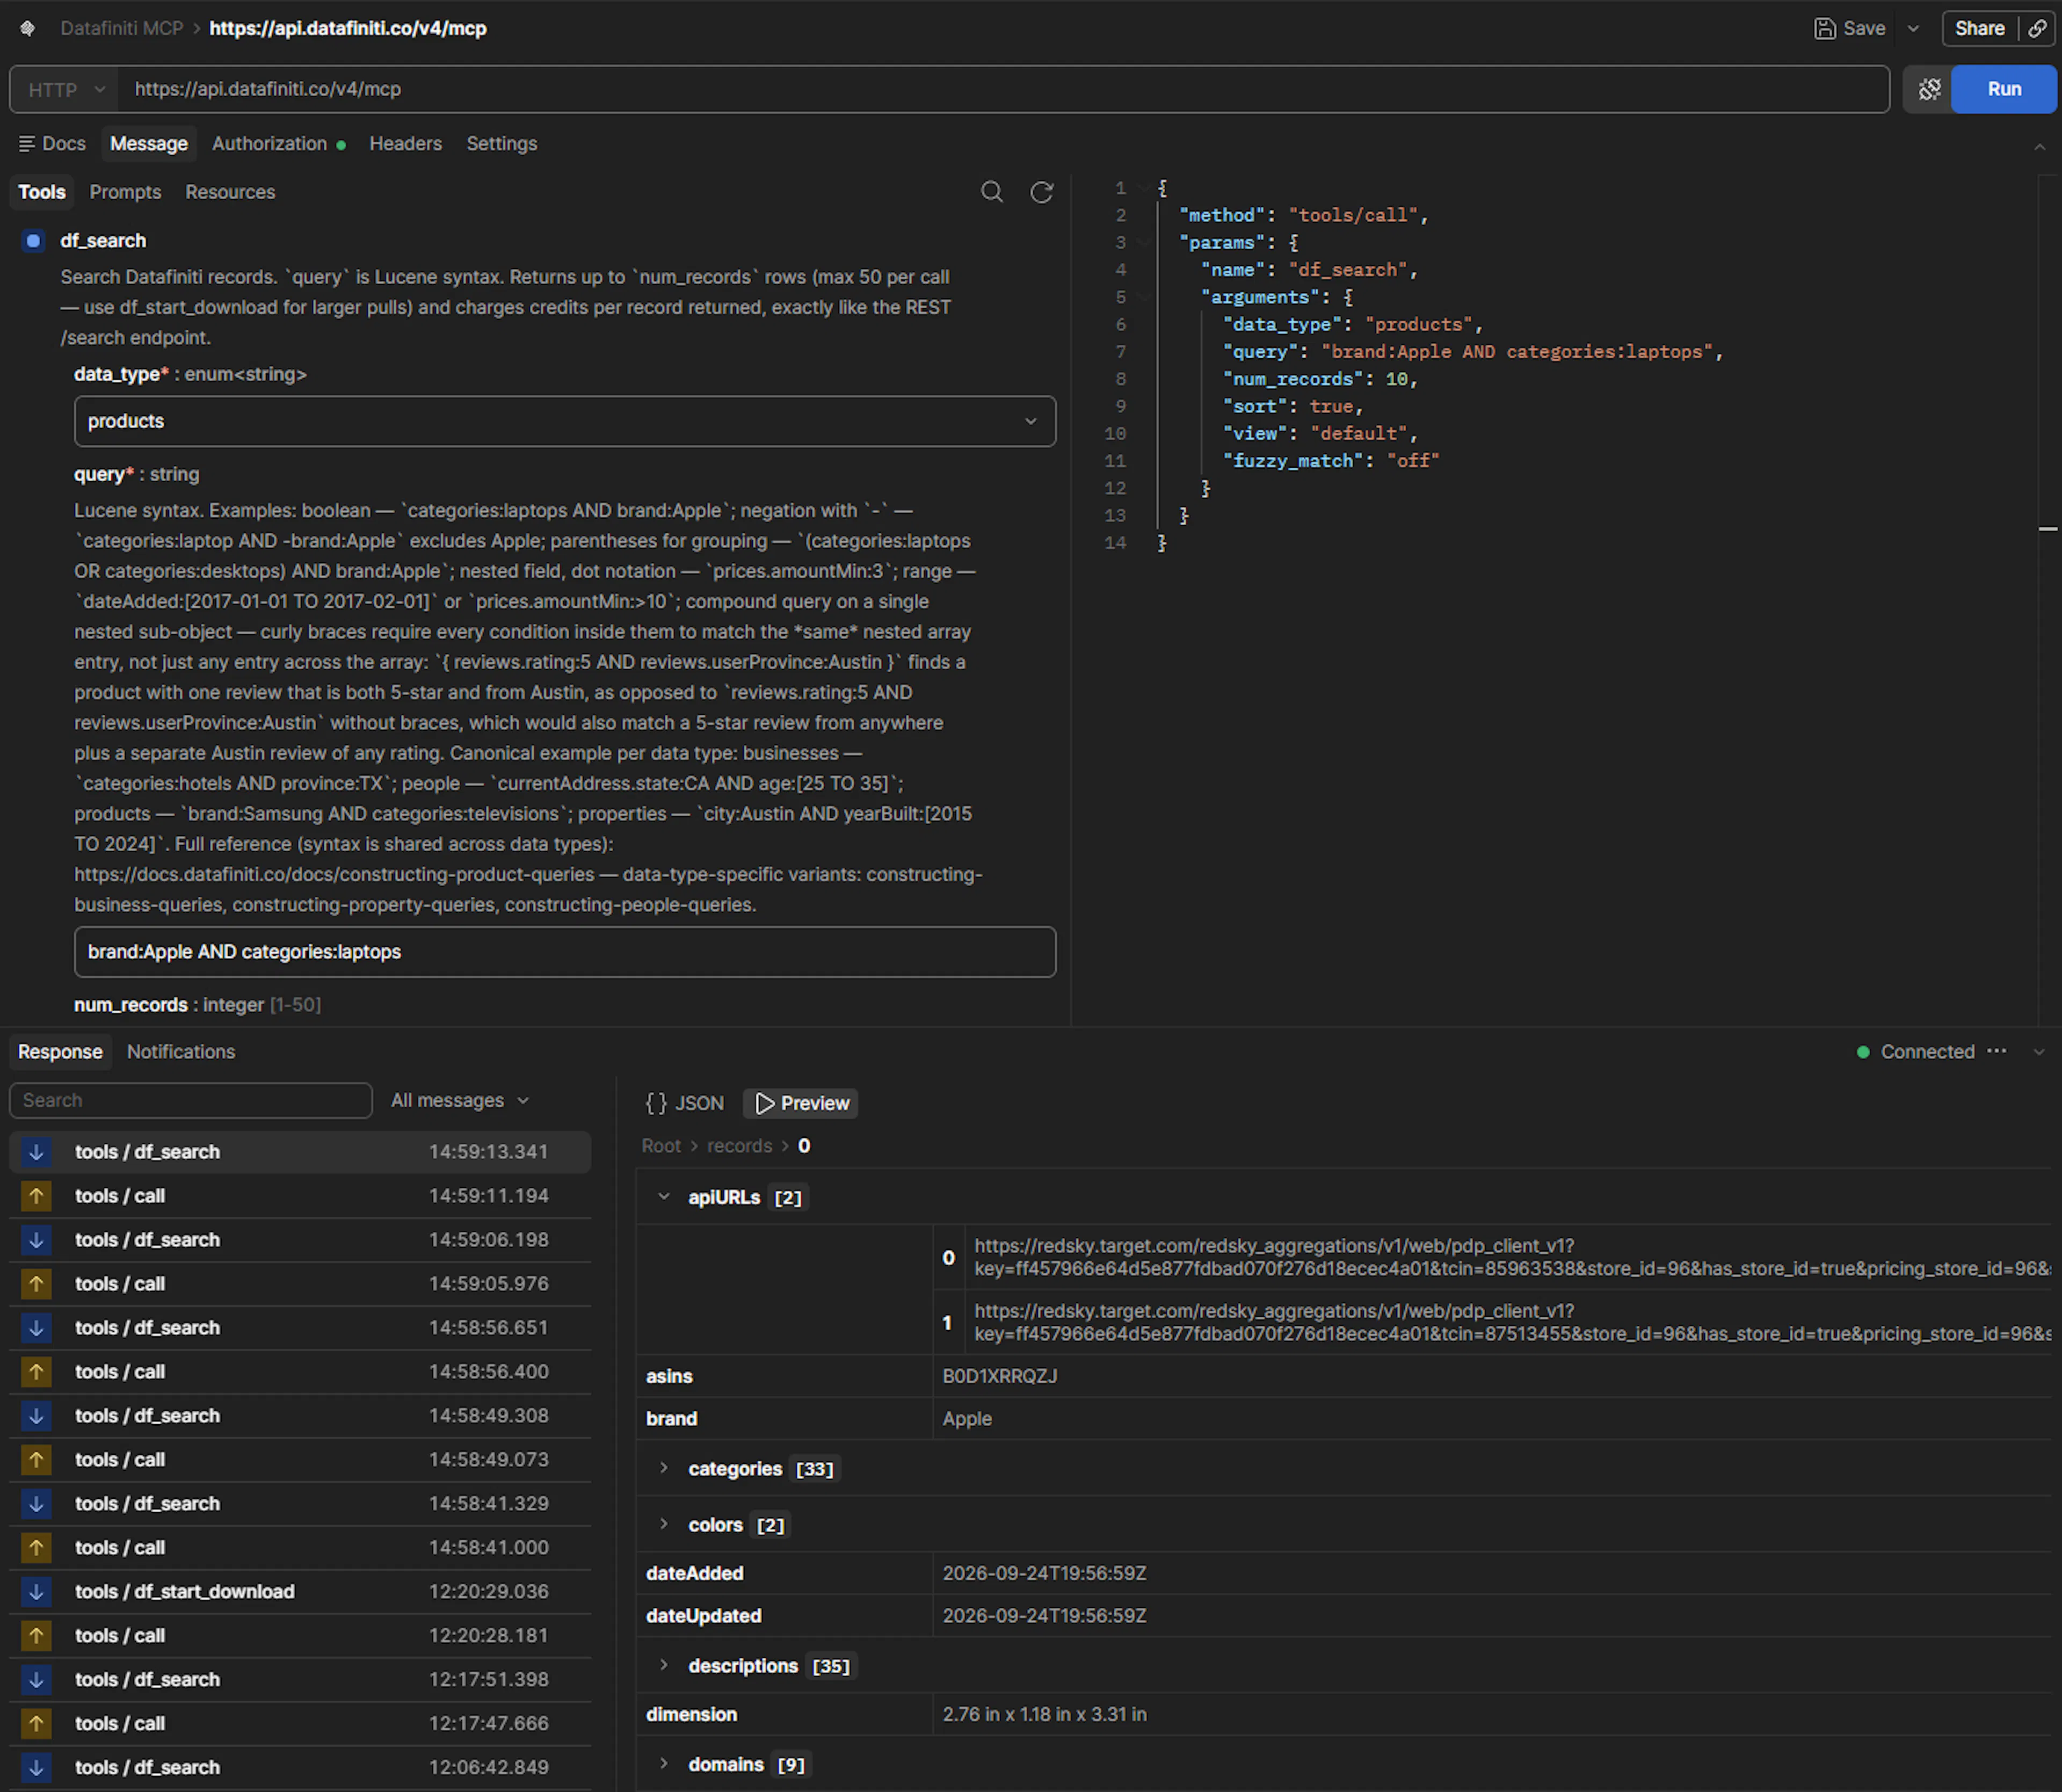
Task: Click the asins value B0D1XRRQZJ
Action: (999, 1376)
